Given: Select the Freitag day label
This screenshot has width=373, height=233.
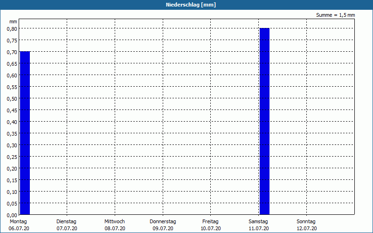Looking at the screenshot, I should [210, 221].
